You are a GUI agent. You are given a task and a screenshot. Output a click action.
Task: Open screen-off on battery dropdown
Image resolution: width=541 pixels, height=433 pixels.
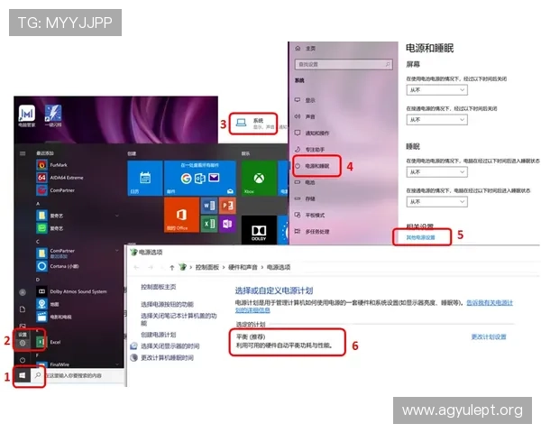click(x=436, y=90)
